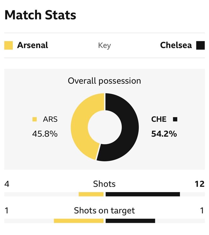This screenshot has height=235, width=209.
Task: Click the Key label
Action: pos(104,45)
